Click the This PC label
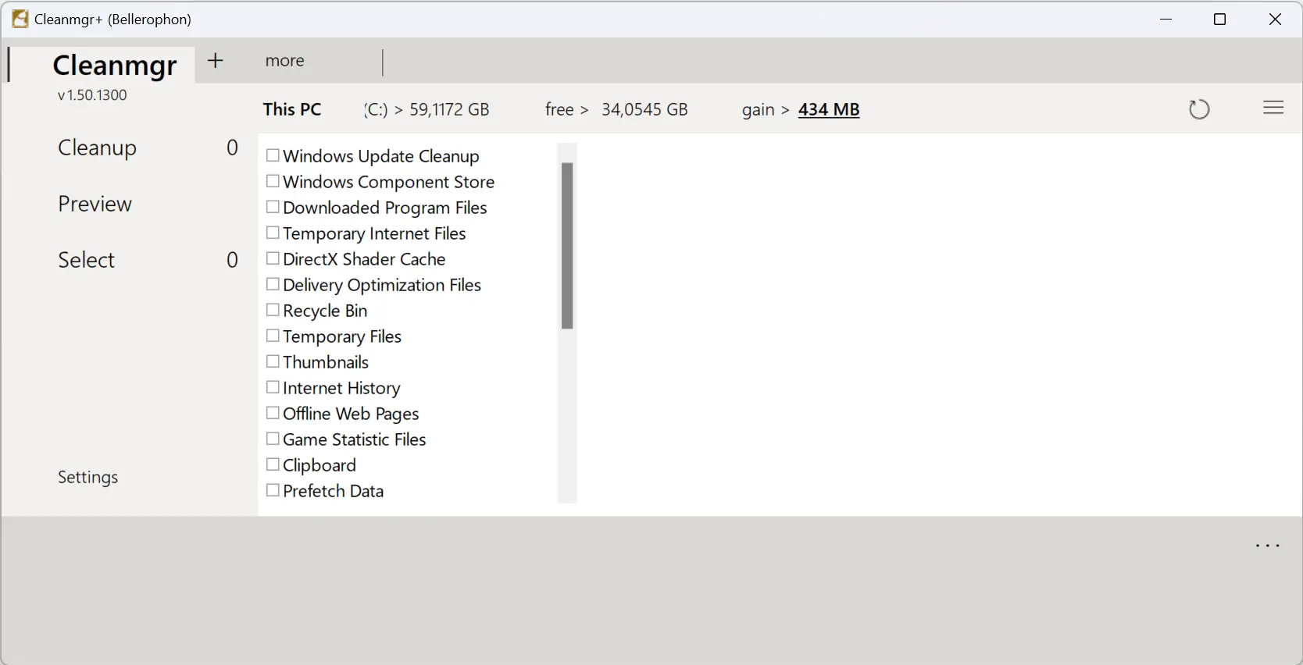Screen dimensions: 1303x665 click(292, 109)
